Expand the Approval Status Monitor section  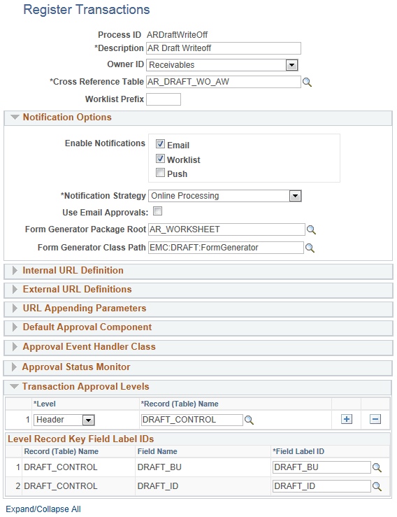pyautogui.click(x=14, y=367)
